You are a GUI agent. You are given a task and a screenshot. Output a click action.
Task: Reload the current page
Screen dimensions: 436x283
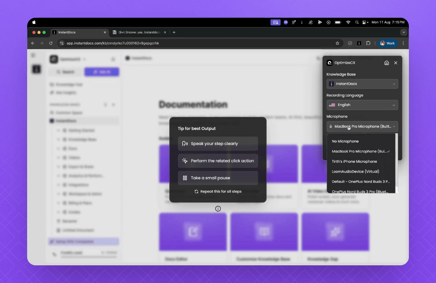[x=51, y=43]
